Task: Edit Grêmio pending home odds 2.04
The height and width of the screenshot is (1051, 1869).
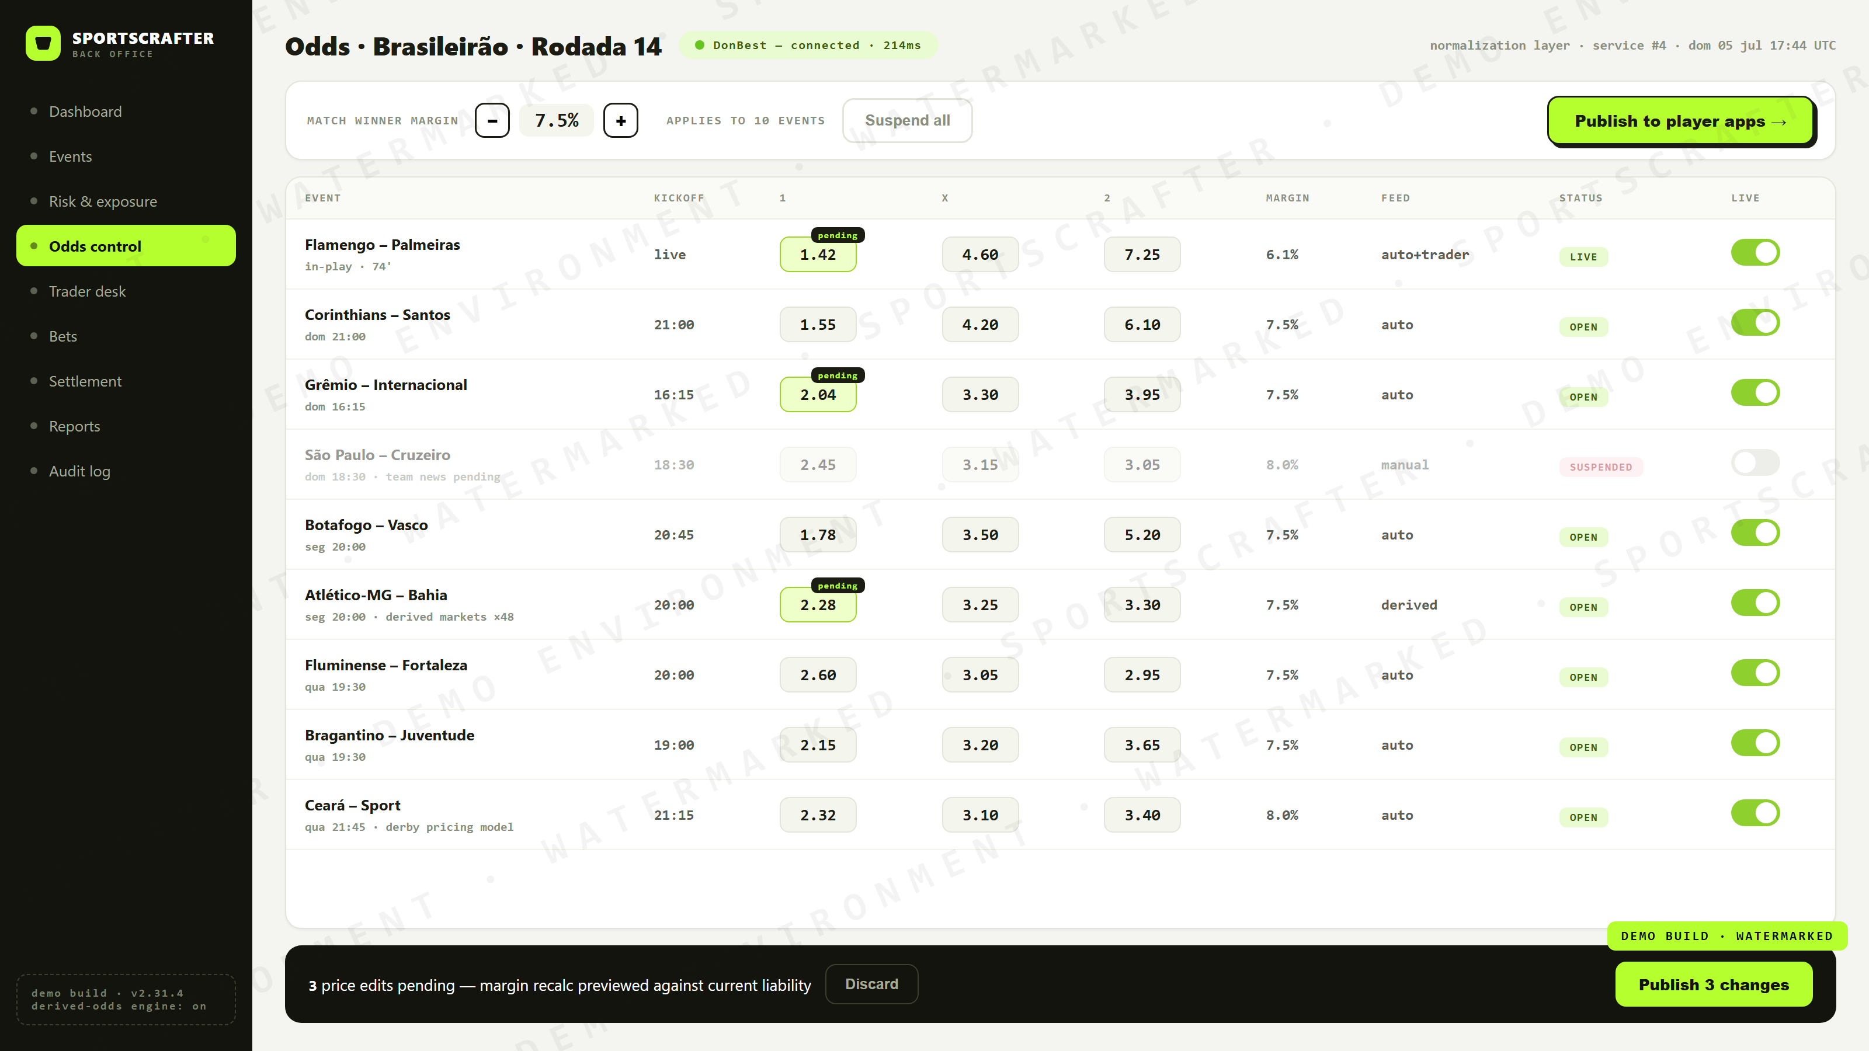Action: point(818,395)
